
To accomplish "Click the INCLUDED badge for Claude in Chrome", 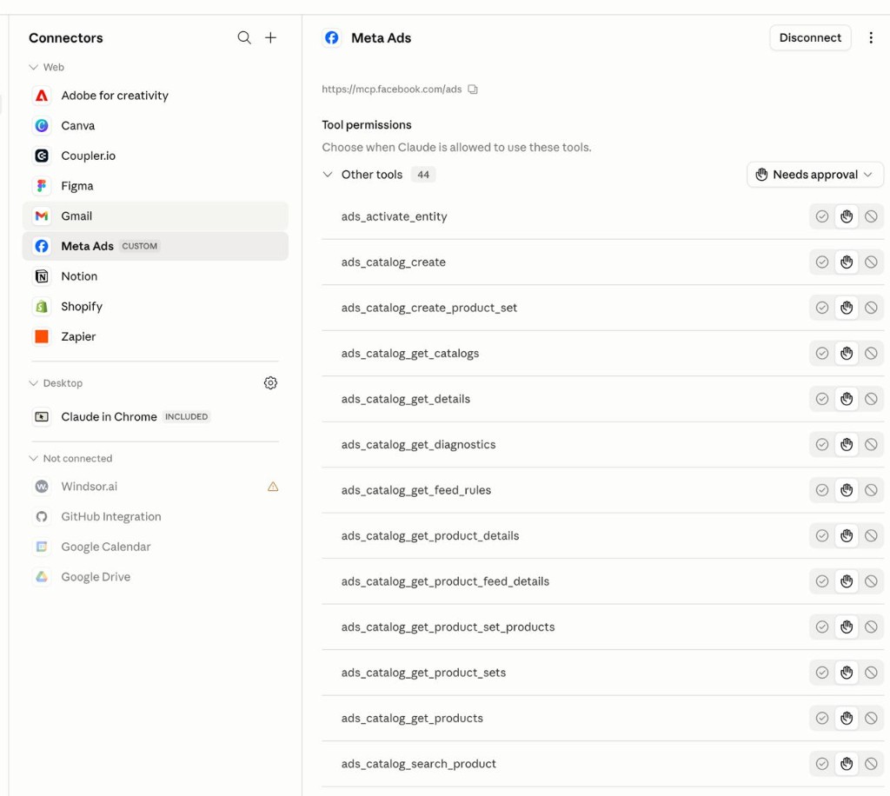I will [x=186, y=416].
